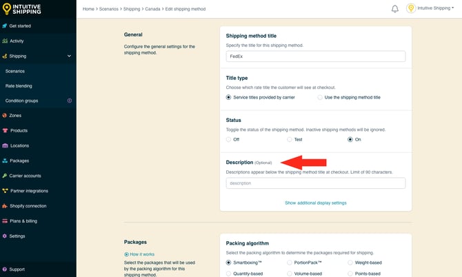Choose Weight-based packing algorithm
The height and width of the screenshot is (277, 462).
click(350, 263)
